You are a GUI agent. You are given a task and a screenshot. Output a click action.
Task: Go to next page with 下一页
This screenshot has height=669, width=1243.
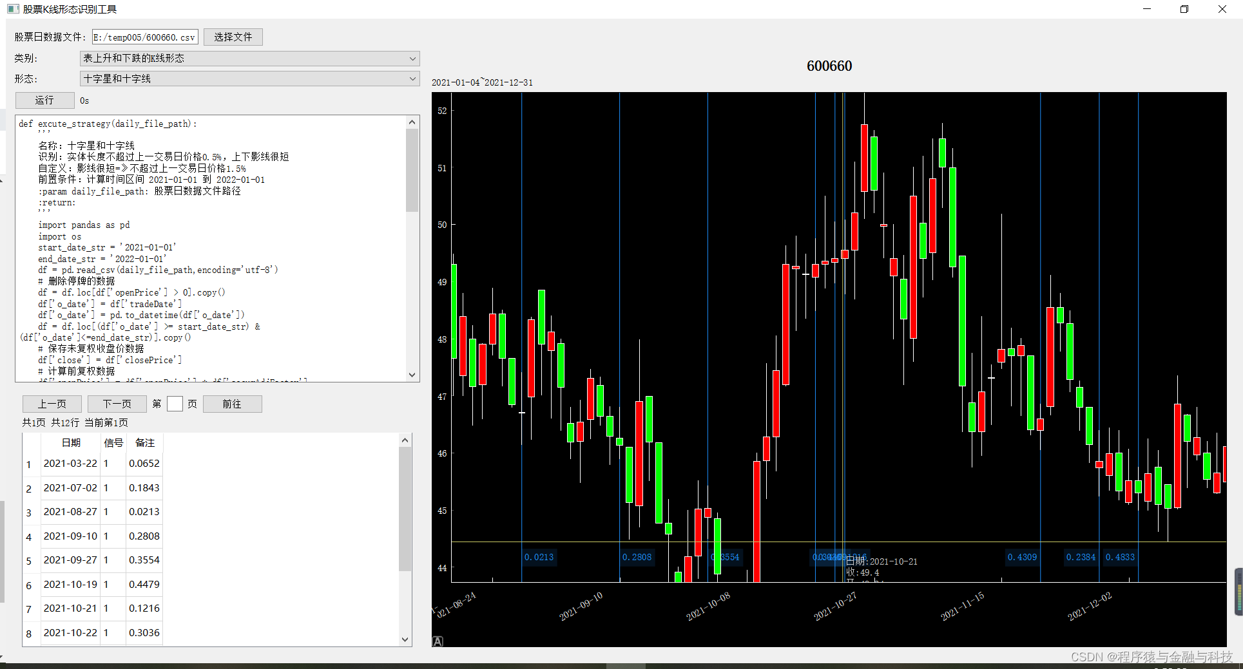coord(117,404)
